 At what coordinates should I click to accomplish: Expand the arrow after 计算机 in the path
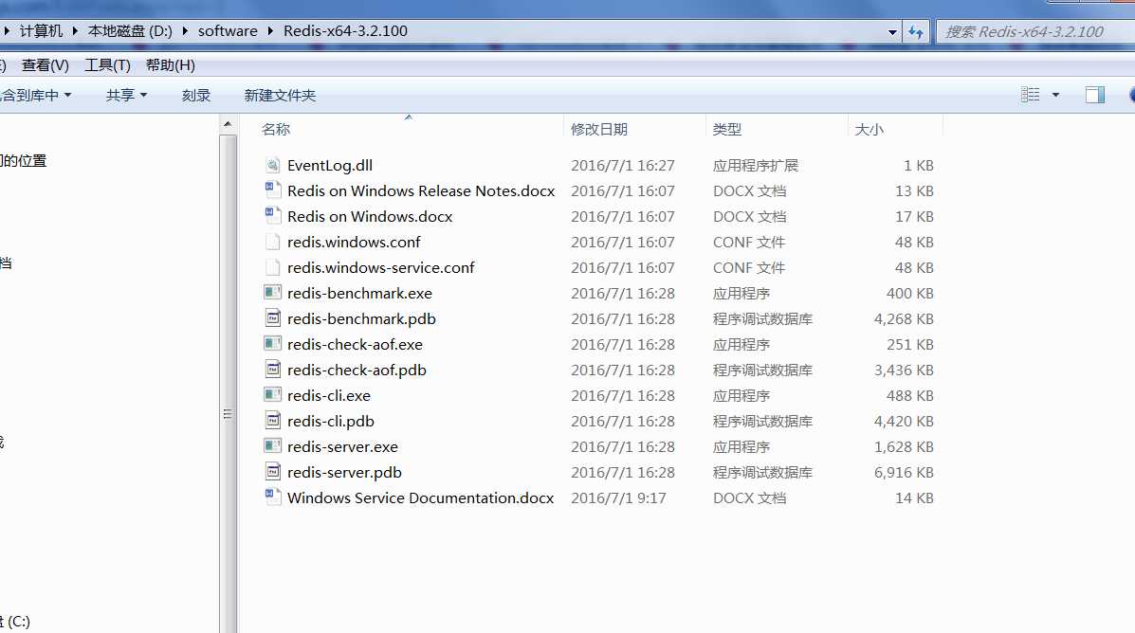(75, 31)
